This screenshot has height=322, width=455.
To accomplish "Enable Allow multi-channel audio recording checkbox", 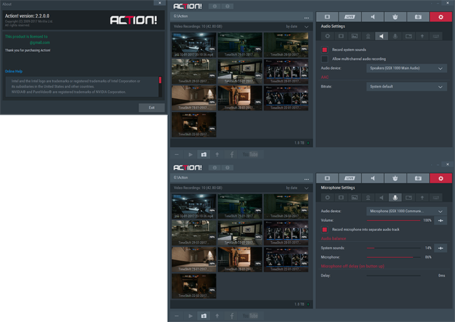I will (x=325, y=59).
